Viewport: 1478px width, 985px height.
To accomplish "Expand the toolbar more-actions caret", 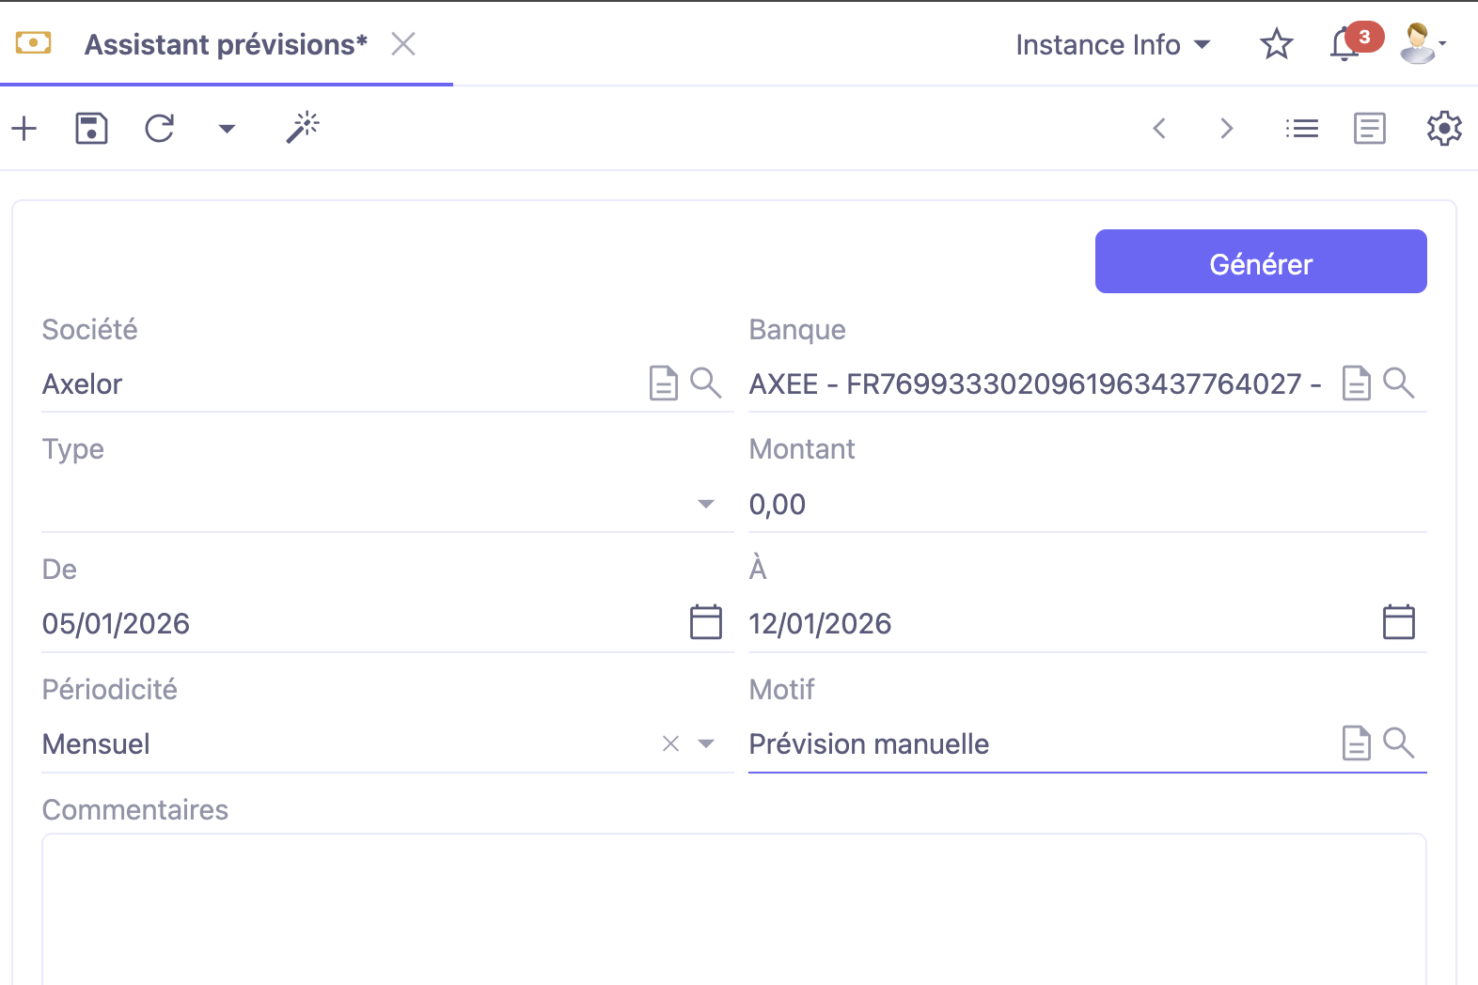I will pyautogui.click(x=227, y=129).
